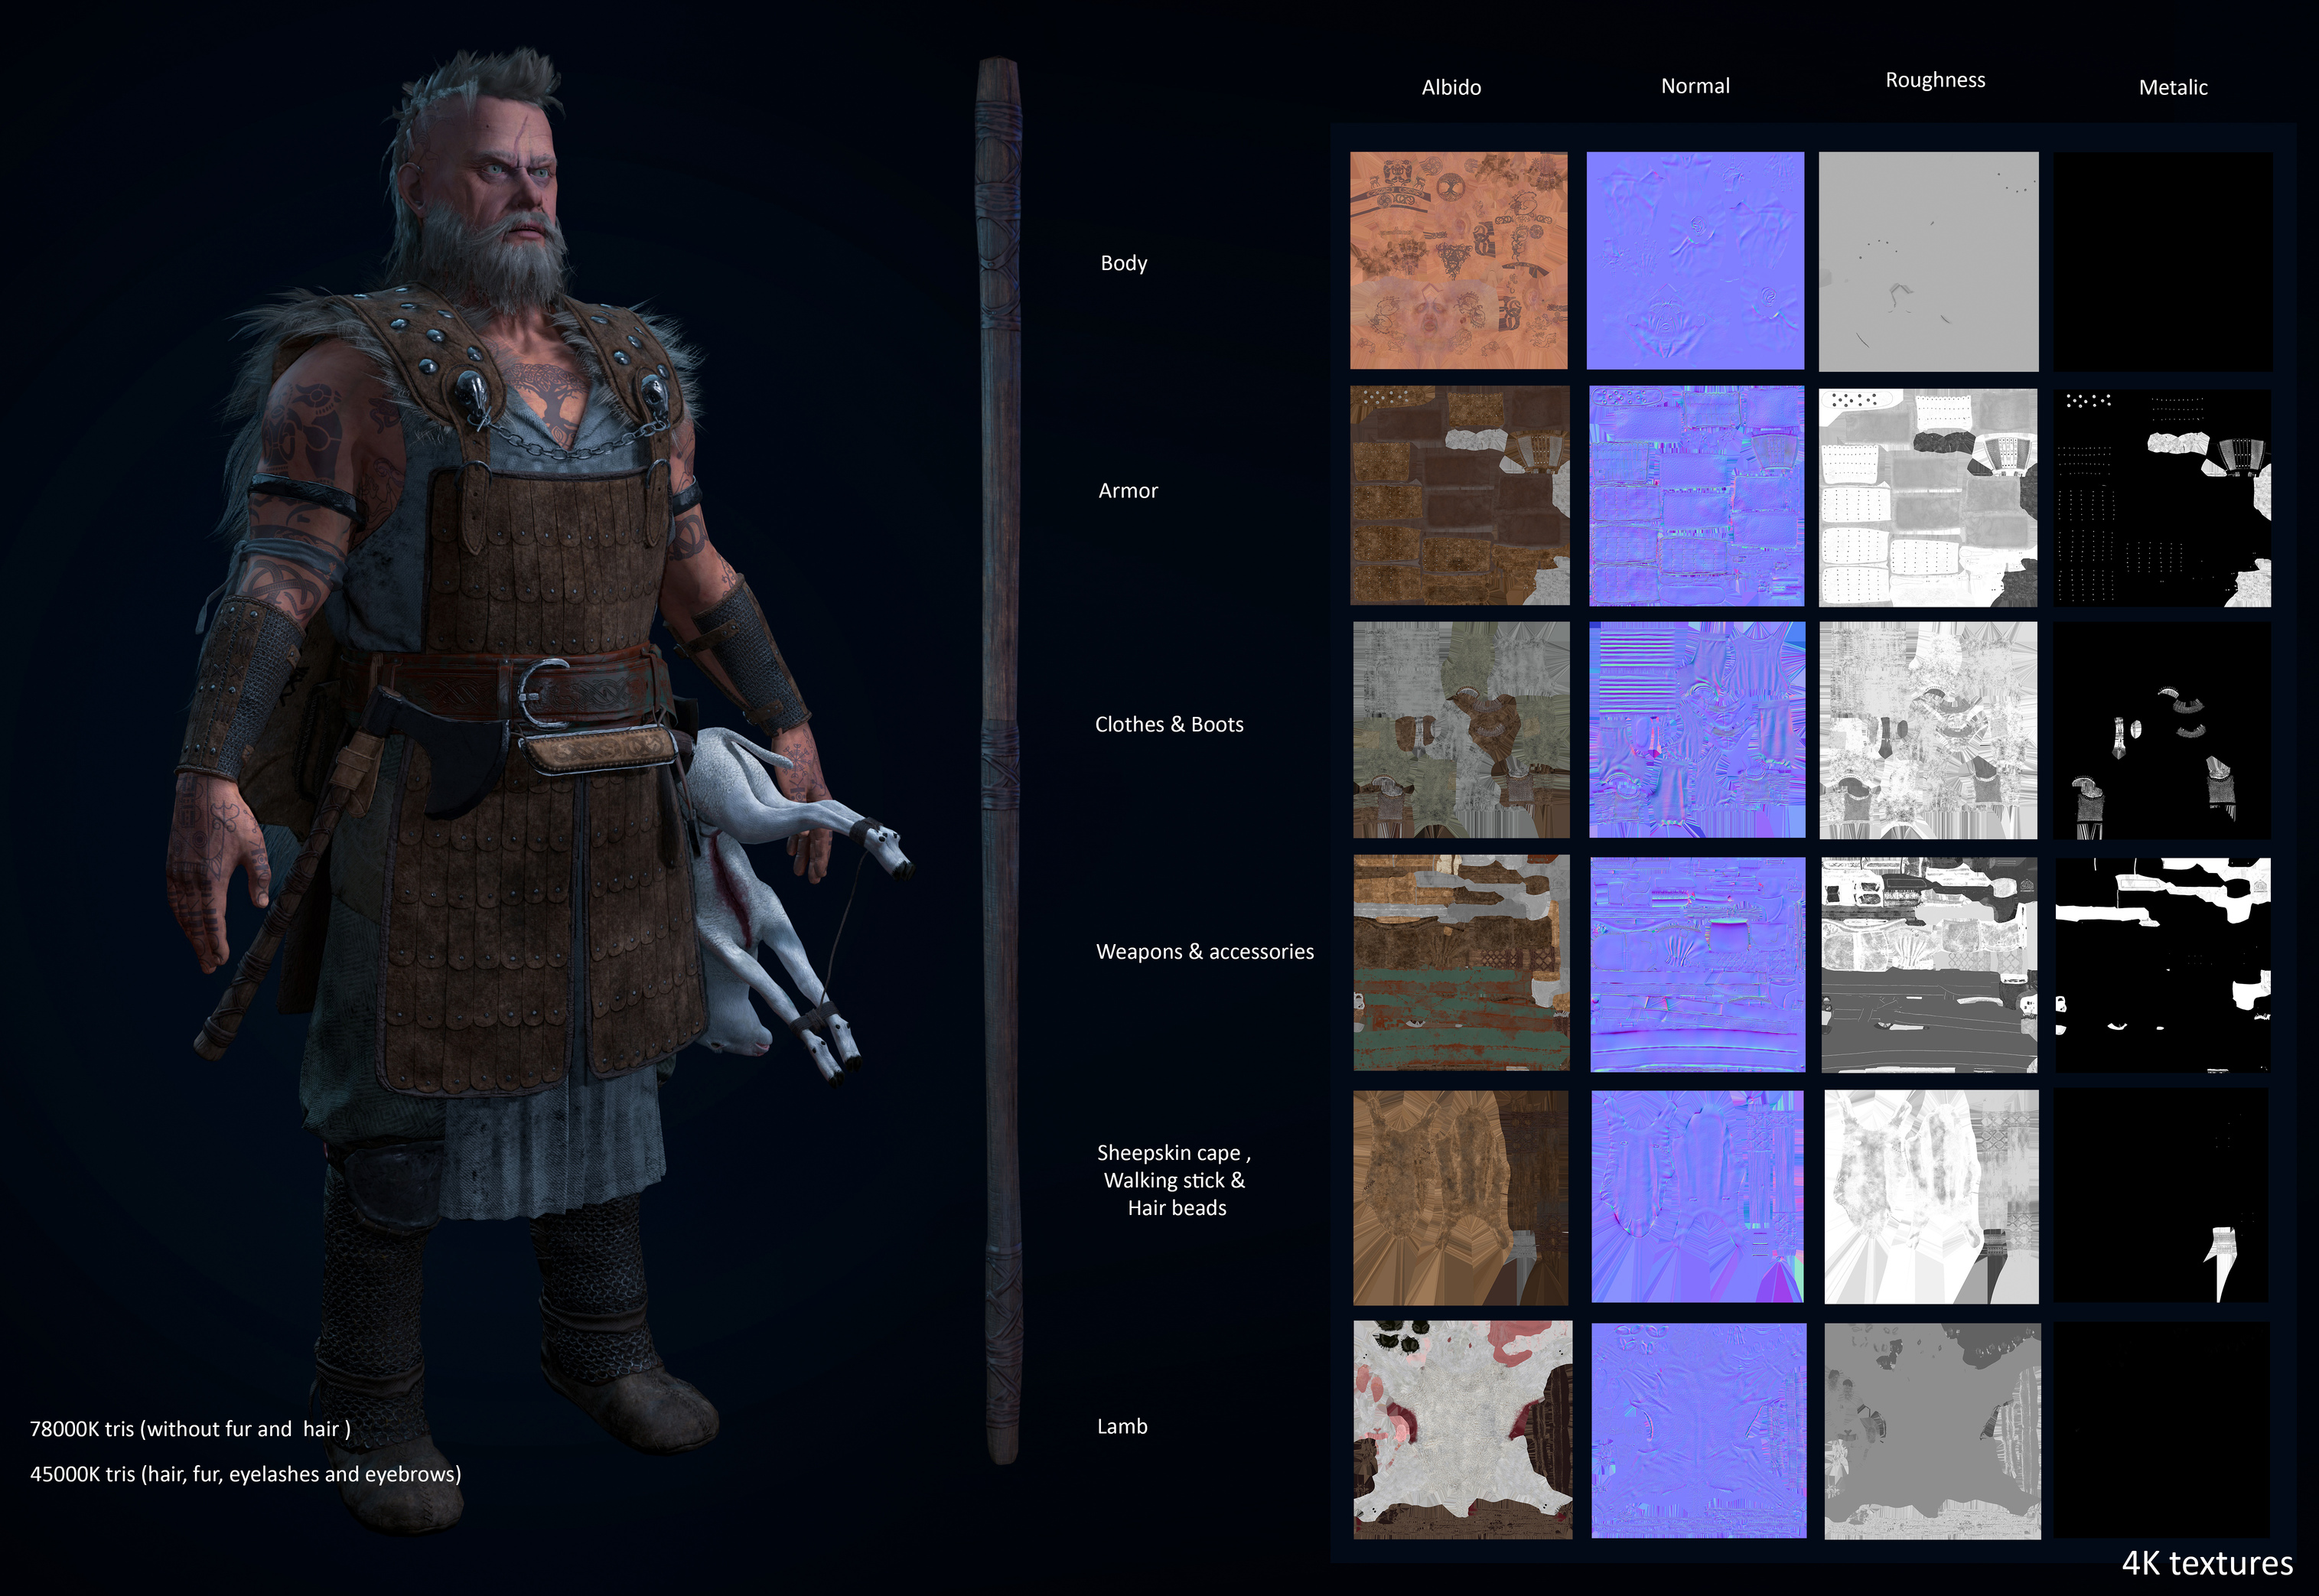Screen dimensions: 2319x1596
Task: Open the Armor albedo texture thumbnail
Action: coord(1460,496)
